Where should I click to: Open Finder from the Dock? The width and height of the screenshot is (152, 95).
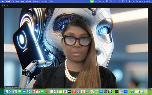(6, 91)
